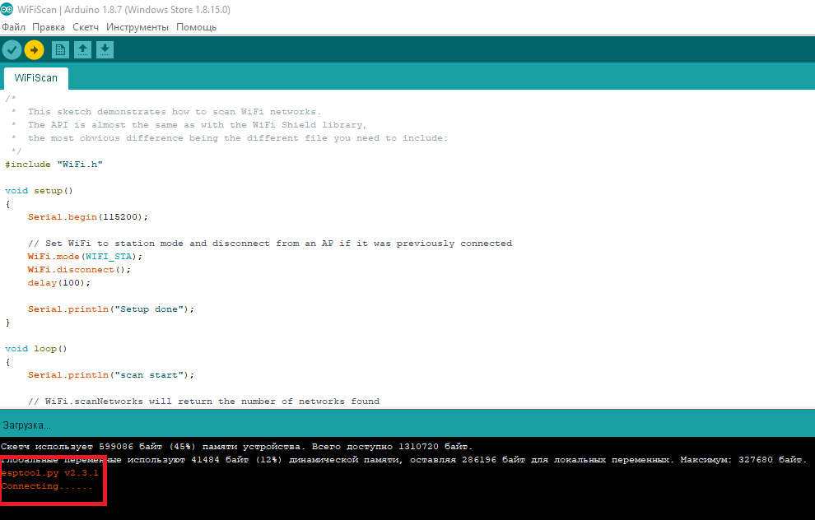Click the delay(100); line
Image resolution: width=815 pixels, height=520 pixels.
59,283
